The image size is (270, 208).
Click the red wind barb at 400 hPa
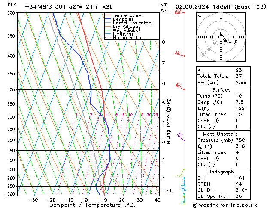tap(180, 54)
